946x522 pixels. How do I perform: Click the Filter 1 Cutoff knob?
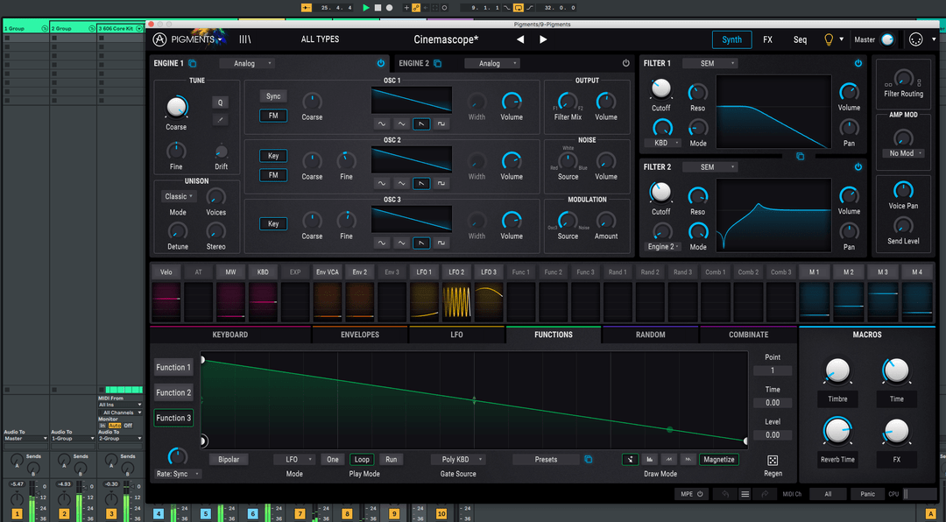pos(660,88)
